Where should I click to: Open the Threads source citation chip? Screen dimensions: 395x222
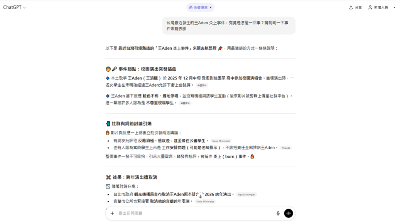285,148
